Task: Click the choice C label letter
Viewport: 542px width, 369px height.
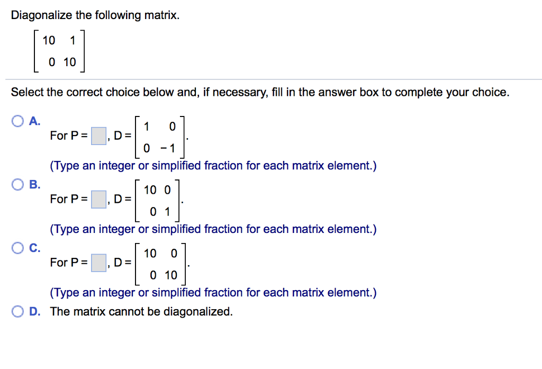Action: (x=33, y=248)
